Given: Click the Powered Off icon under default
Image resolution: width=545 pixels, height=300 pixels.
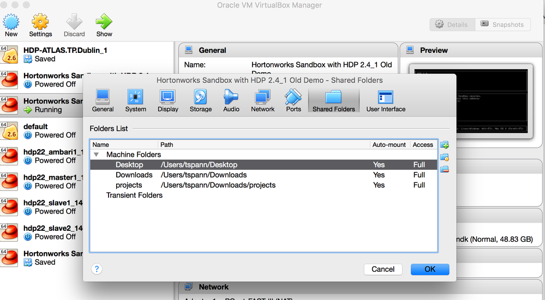Looking at the screenshot, I should click(x=28, y=135).
